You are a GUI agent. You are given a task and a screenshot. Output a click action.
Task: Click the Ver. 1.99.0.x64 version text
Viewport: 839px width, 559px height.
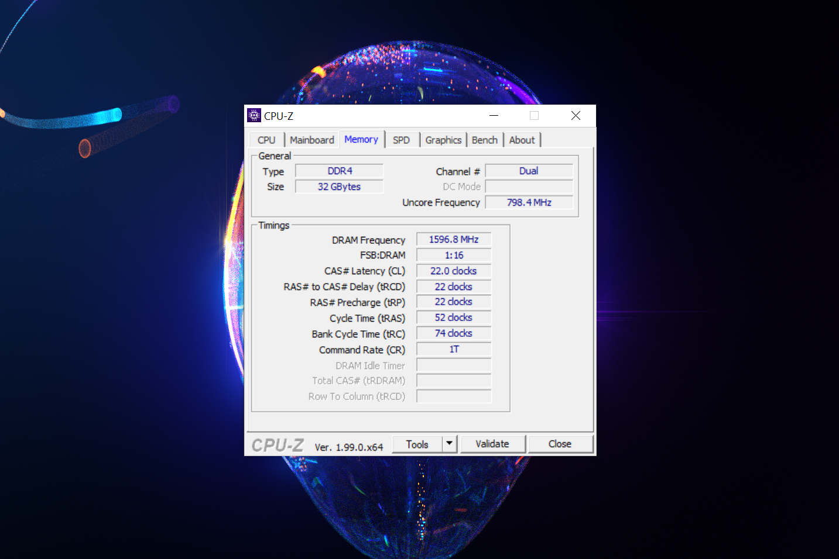[349, 447]
